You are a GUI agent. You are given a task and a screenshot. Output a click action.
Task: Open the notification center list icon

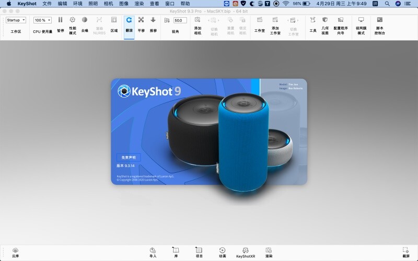pyautogui.click(x=408, y=4)
